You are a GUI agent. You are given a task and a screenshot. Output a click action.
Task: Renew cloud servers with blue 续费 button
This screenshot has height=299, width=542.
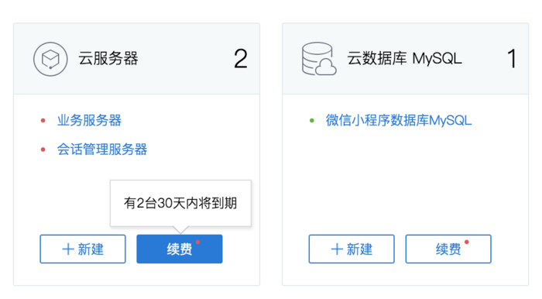point(180,249)
